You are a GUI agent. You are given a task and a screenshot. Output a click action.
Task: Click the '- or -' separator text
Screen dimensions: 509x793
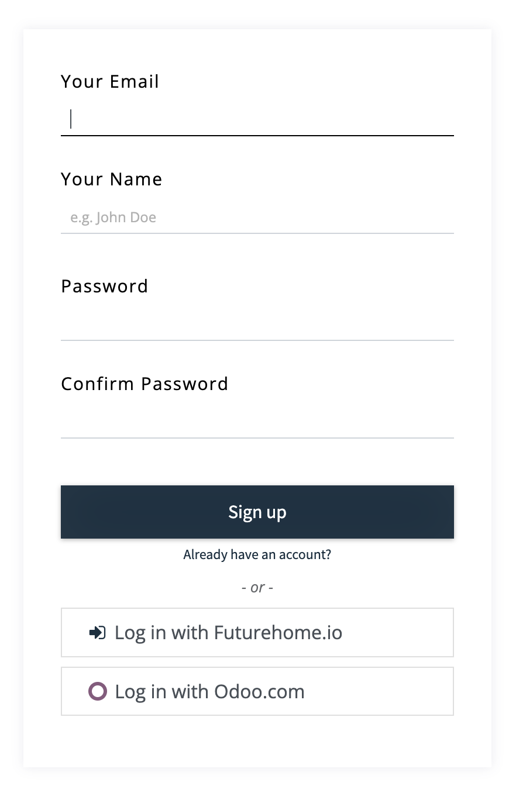coord(257,587)
